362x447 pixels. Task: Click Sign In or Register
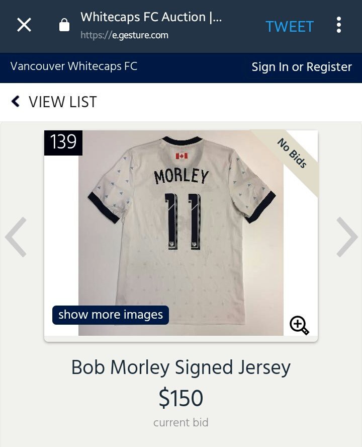click(302, 67)
